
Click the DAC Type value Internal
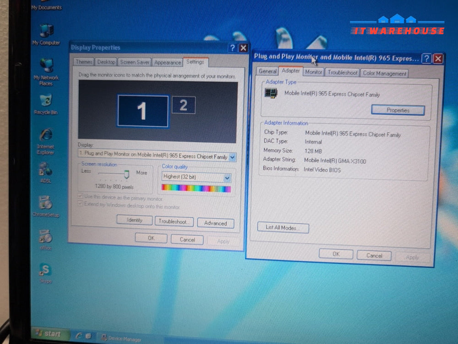click(313, 142)
